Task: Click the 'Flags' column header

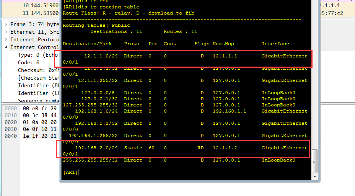Action: click(x=202, y=44)
